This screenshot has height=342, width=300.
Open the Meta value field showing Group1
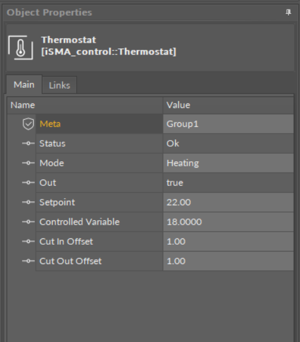coord(228,124)
